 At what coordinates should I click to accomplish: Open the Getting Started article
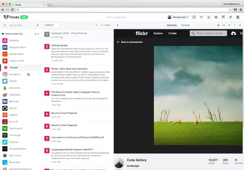(x=59, y=45)
